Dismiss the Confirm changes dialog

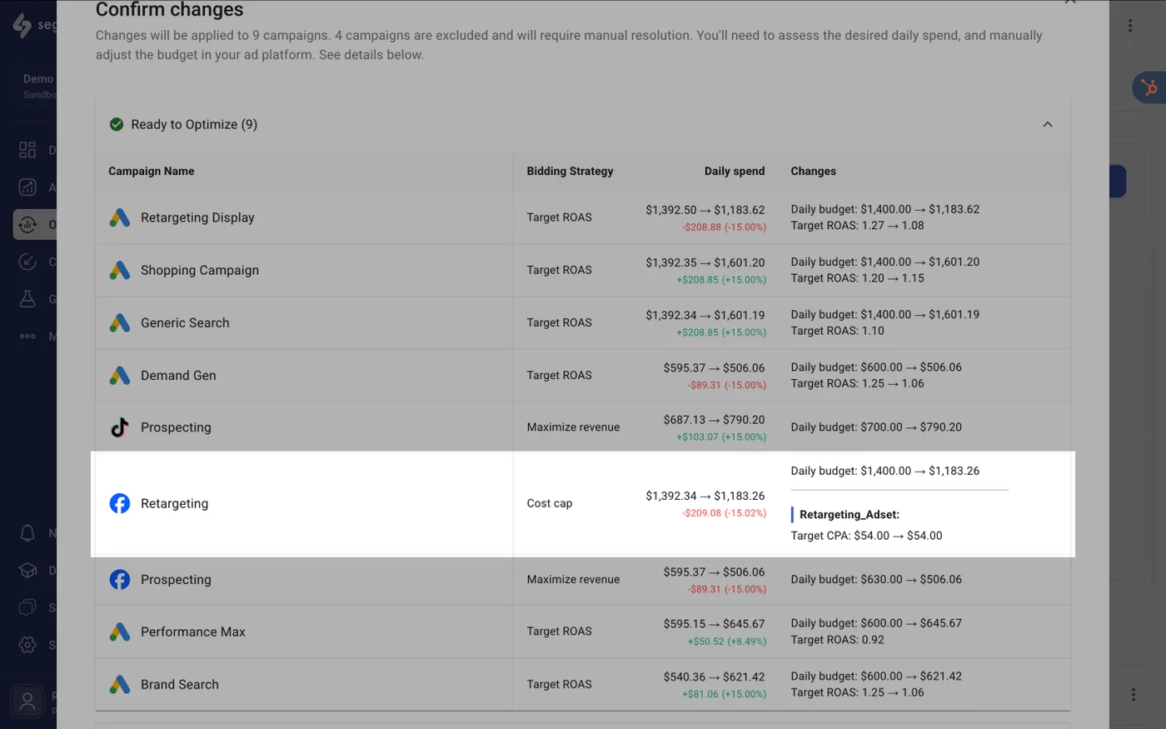[x=1070, y=3]
